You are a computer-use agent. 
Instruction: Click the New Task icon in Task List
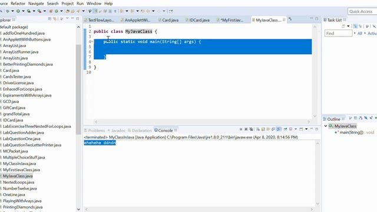[x=343, y=26]
